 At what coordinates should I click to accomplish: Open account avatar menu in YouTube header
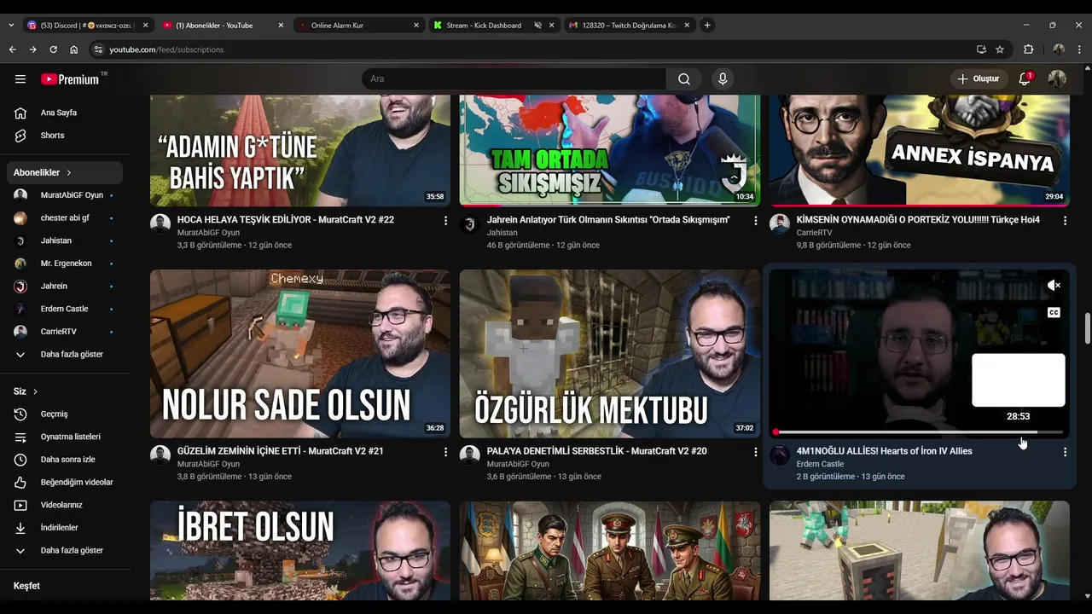tap(1057, 79)
